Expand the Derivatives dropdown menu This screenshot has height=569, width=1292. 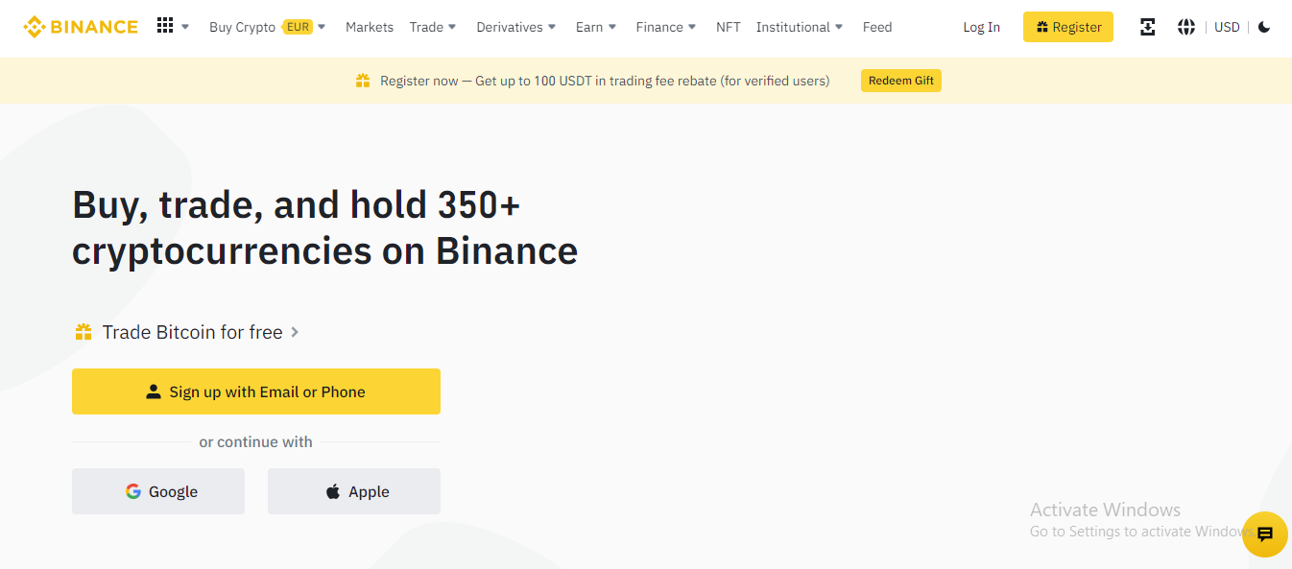pos(516,27)
